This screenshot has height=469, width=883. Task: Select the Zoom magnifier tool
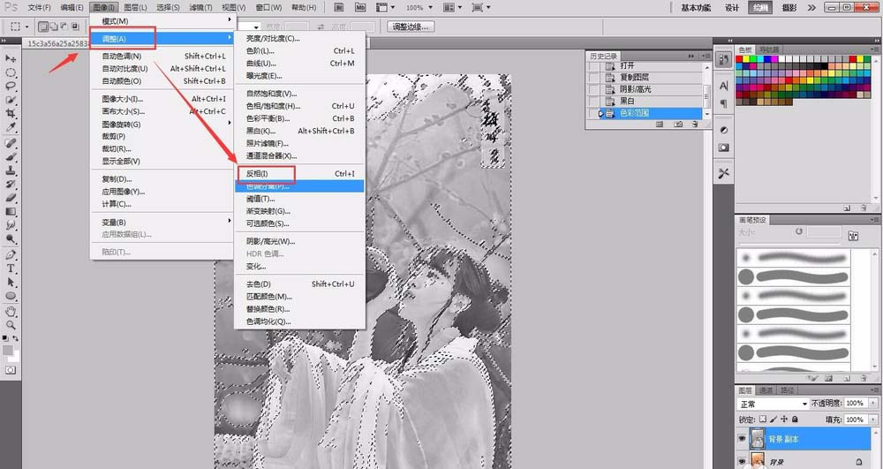coord(11,325)
